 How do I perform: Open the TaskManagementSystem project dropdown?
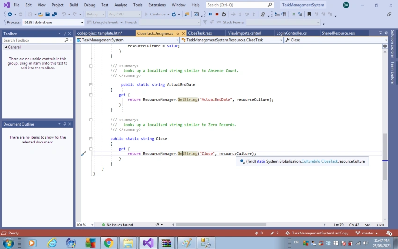pyautogui.click(x=177, y=40)
